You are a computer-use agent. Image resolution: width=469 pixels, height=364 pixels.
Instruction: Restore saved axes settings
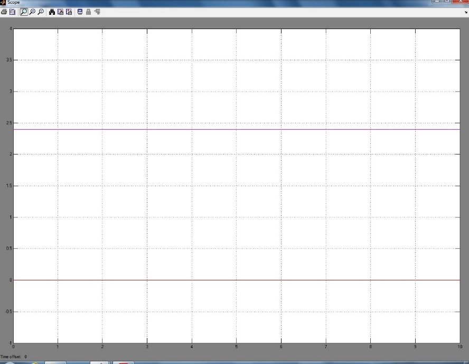coord(69,12)
